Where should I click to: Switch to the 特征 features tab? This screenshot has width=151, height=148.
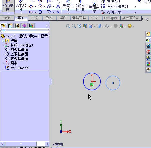pyautogui.click(x=7, y=18)
